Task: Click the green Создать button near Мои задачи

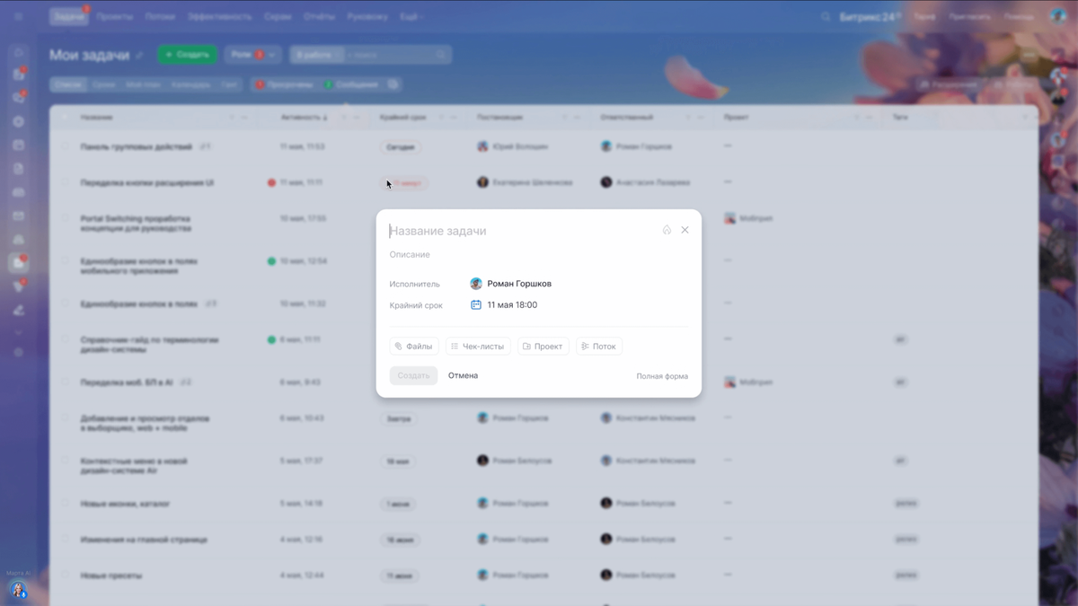Action: pyautogui.click(x=187, y=54)
